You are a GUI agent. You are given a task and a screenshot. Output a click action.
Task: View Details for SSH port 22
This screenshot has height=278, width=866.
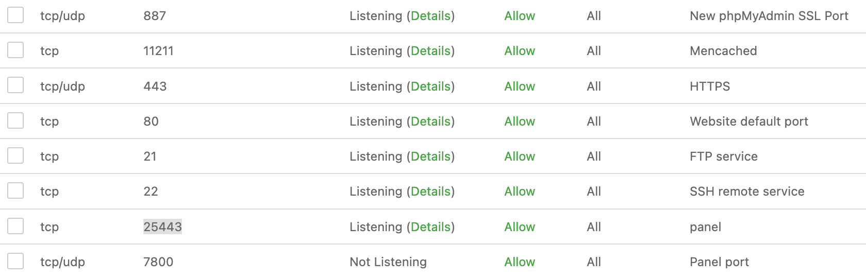click(x=430, y=192)
